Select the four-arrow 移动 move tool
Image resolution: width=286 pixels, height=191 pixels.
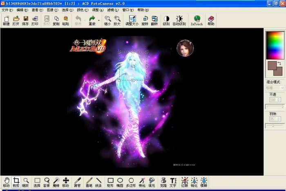(x=66, y=182)
